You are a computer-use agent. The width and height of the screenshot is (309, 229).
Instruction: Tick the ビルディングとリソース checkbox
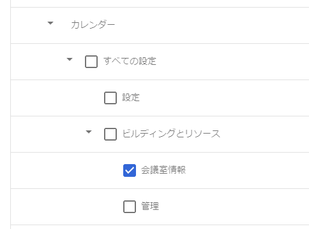[110, 134]
